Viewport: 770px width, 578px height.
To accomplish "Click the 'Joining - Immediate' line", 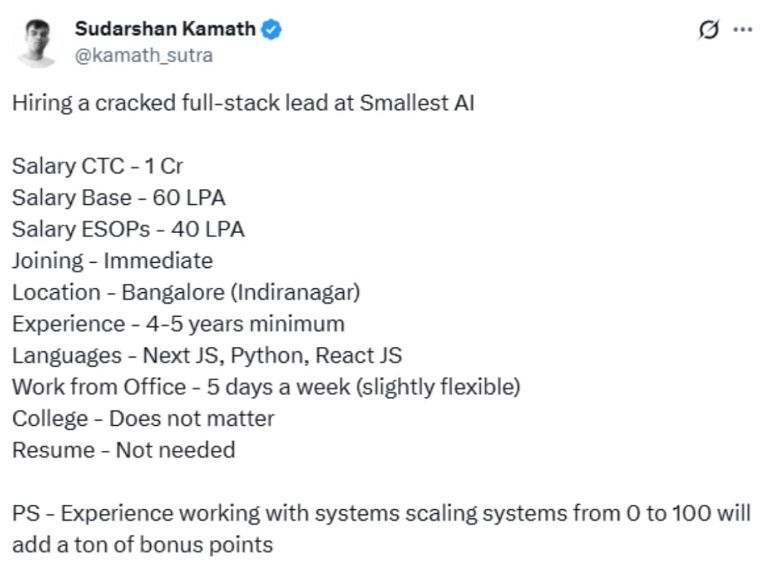I will coord(112,261).
